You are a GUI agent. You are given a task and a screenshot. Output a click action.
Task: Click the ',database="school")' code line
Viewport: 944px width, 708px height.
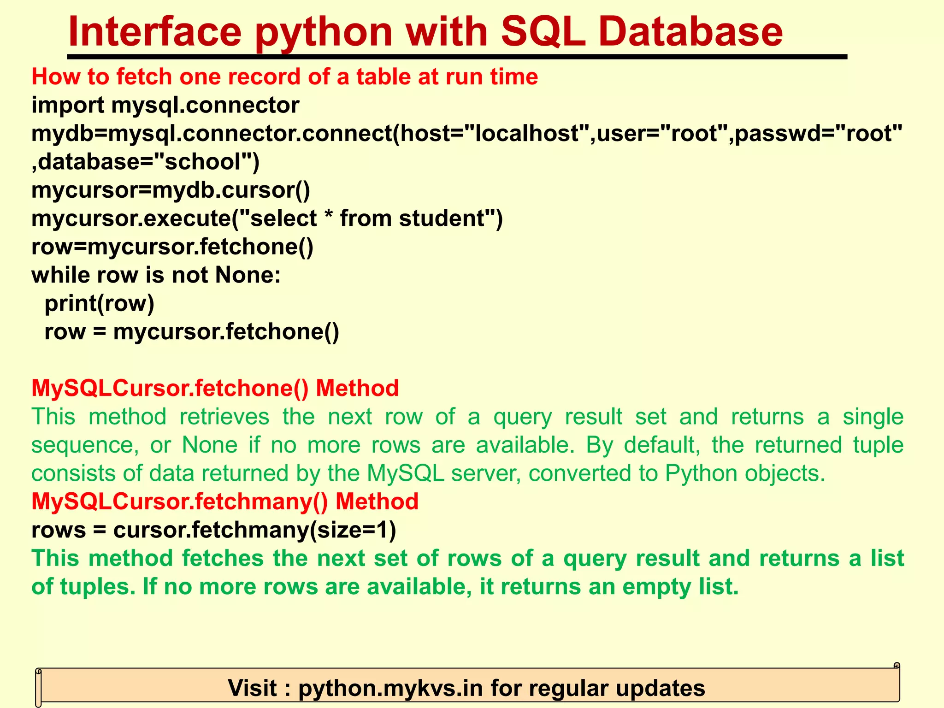coord(145,162)
